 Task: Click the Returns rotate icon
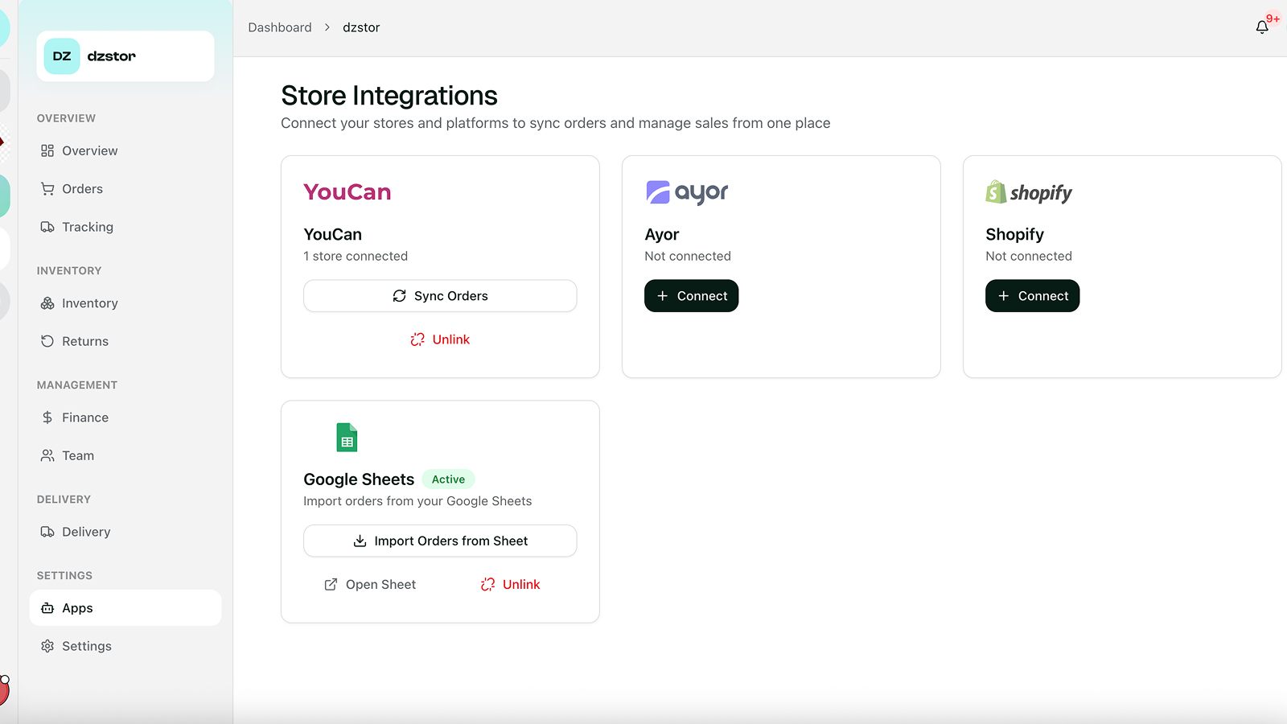pos(48,340)
